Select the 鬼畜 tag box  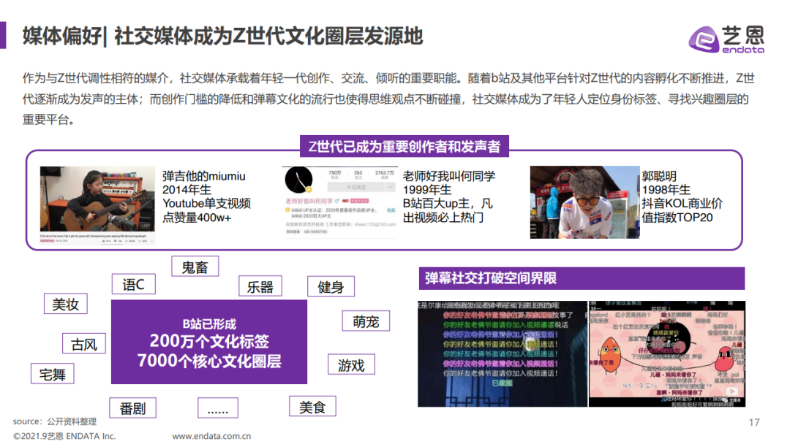195,267
